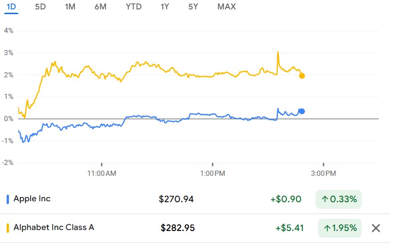398x247 pixels.
Task: Click the Alphabet $282.95 price
Action: 178,228
